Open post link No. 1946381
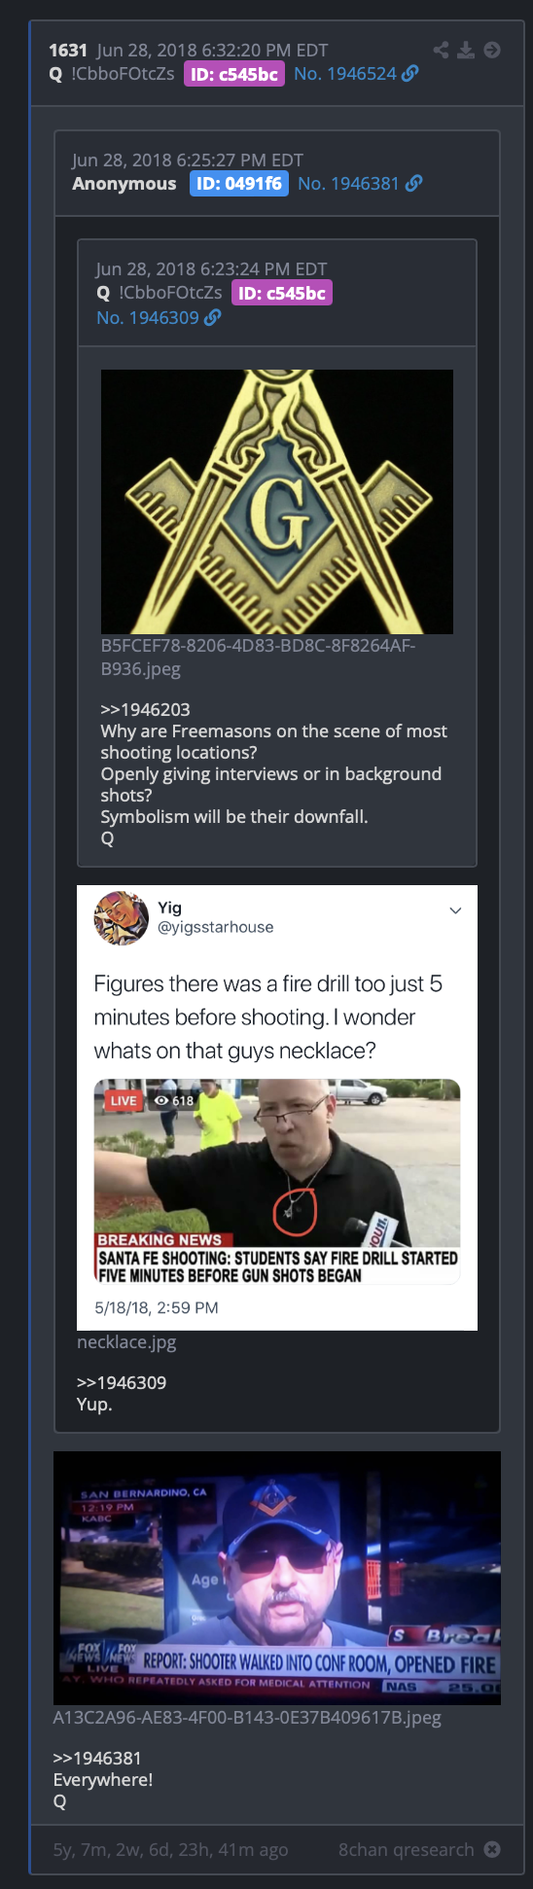This screenshot has height=1889, width=533. (x=349, y=183)
